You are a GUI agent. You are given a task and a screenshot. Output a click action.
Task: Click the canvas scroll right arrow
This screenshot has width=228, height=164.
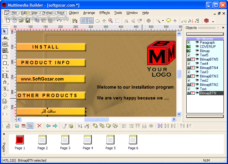(x=174, y=119)
